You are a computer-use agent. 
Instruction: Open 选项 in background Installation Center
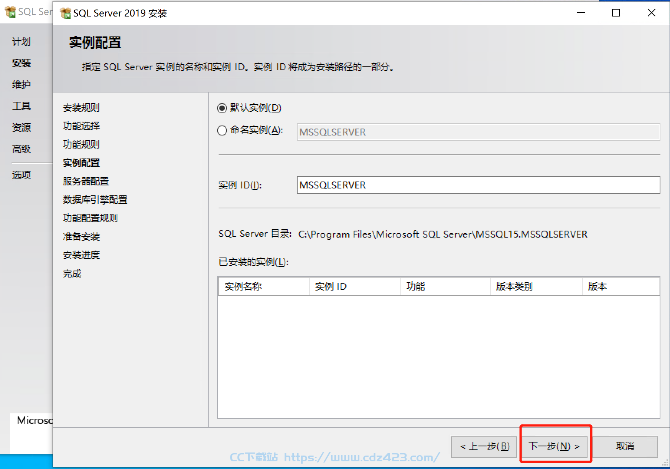pyautogui.click(x=21, y=175)
